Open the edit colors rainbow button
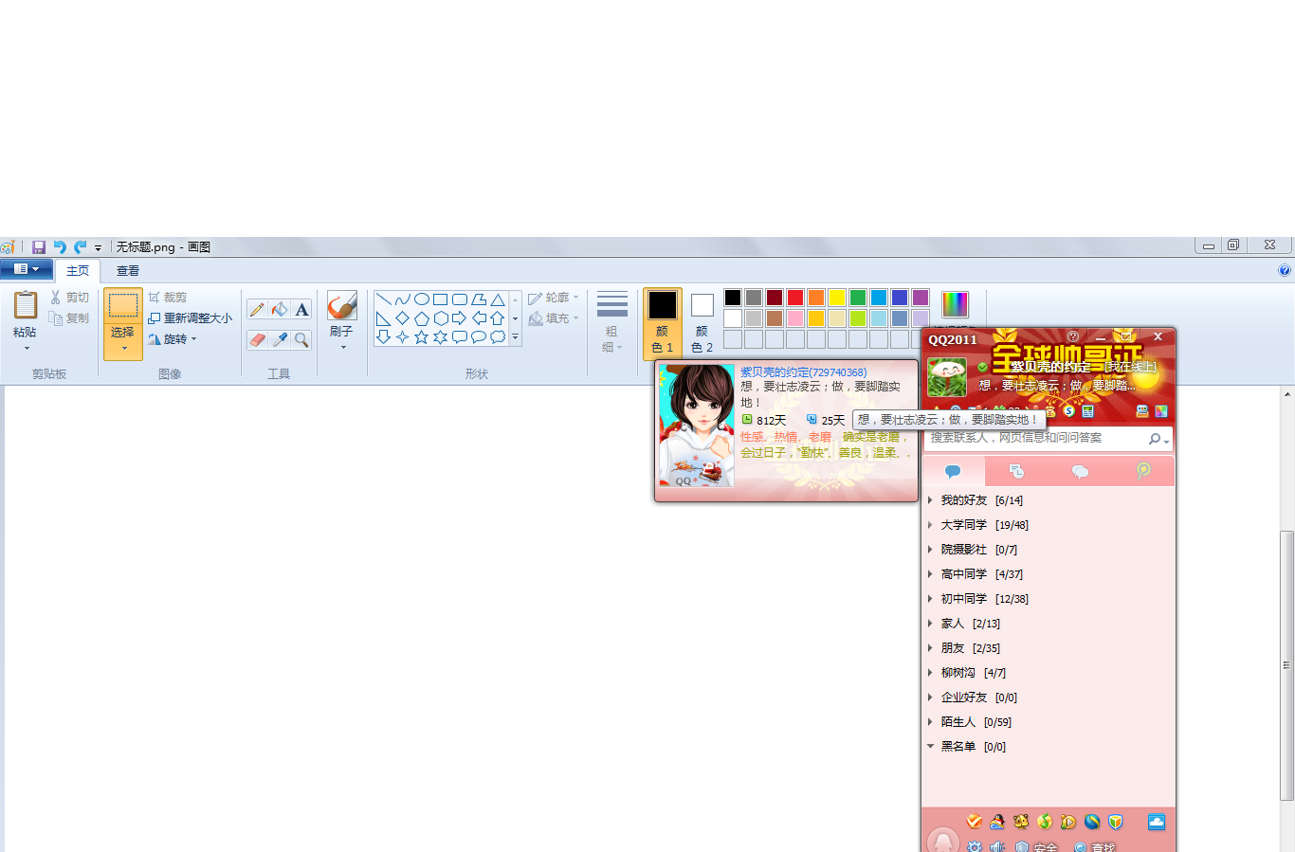The image size is (1295, 852). [955, 304]
